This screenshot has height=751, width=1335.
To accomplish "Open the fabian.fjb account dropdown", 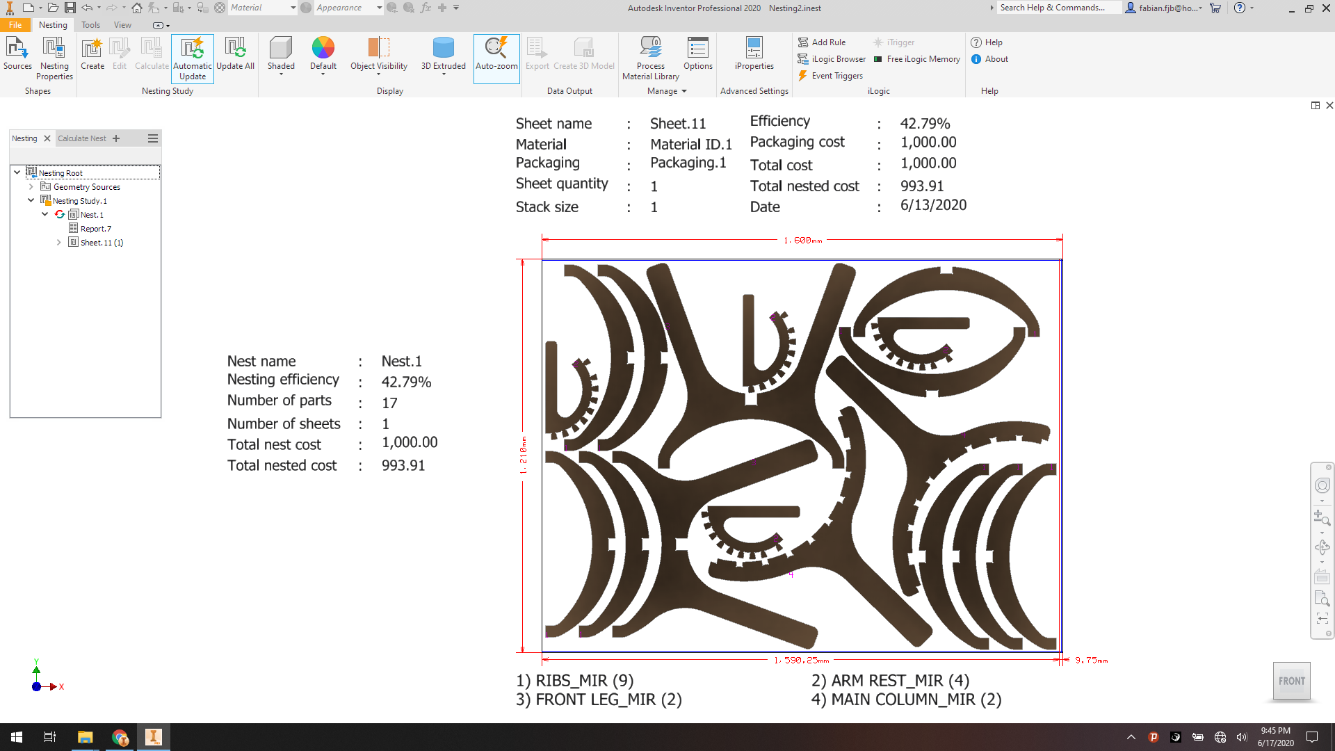I will [1165, 8].
